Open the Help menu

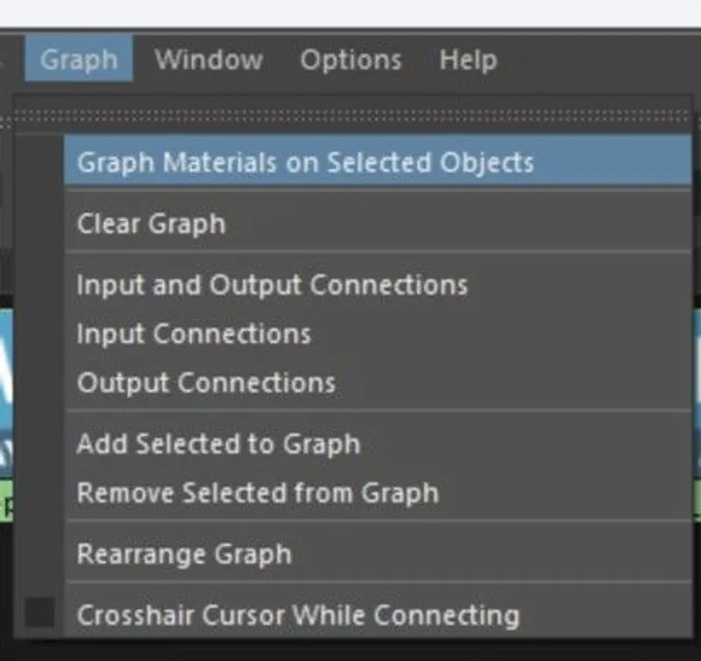468,60
